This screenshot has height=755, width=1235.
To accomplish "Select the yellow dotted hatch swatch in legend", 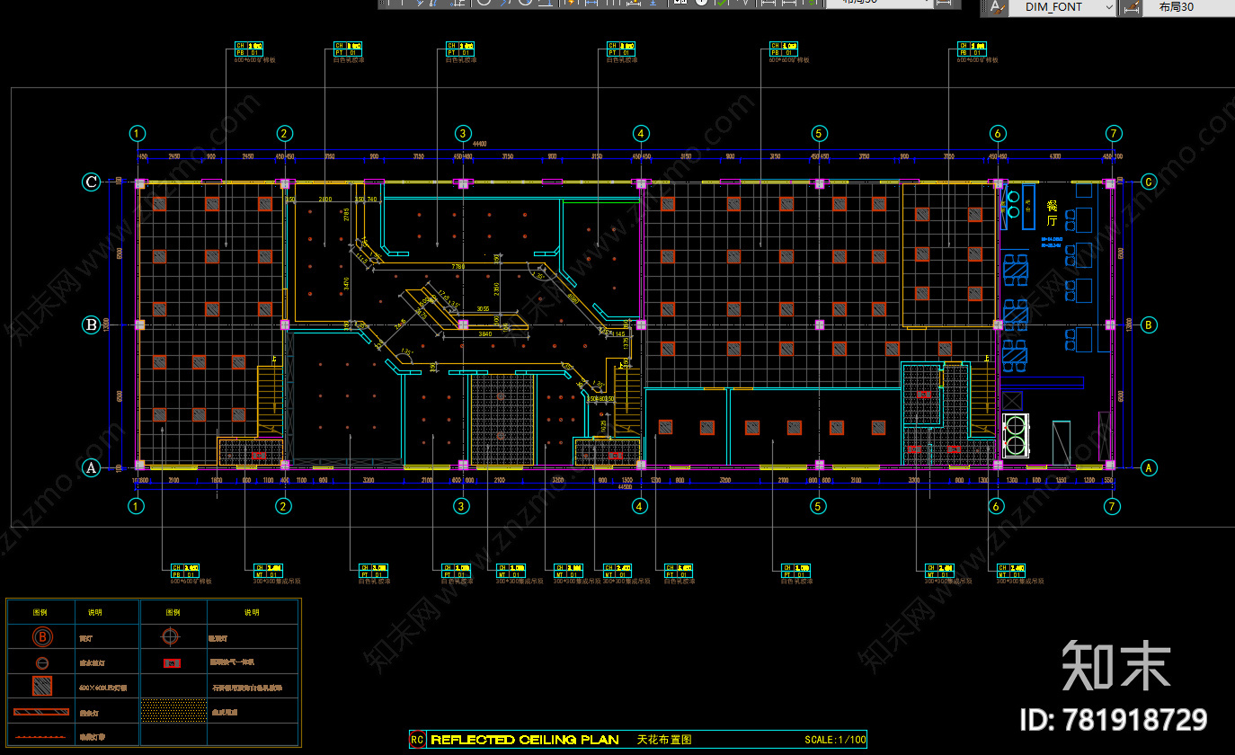I will [173, 710].
